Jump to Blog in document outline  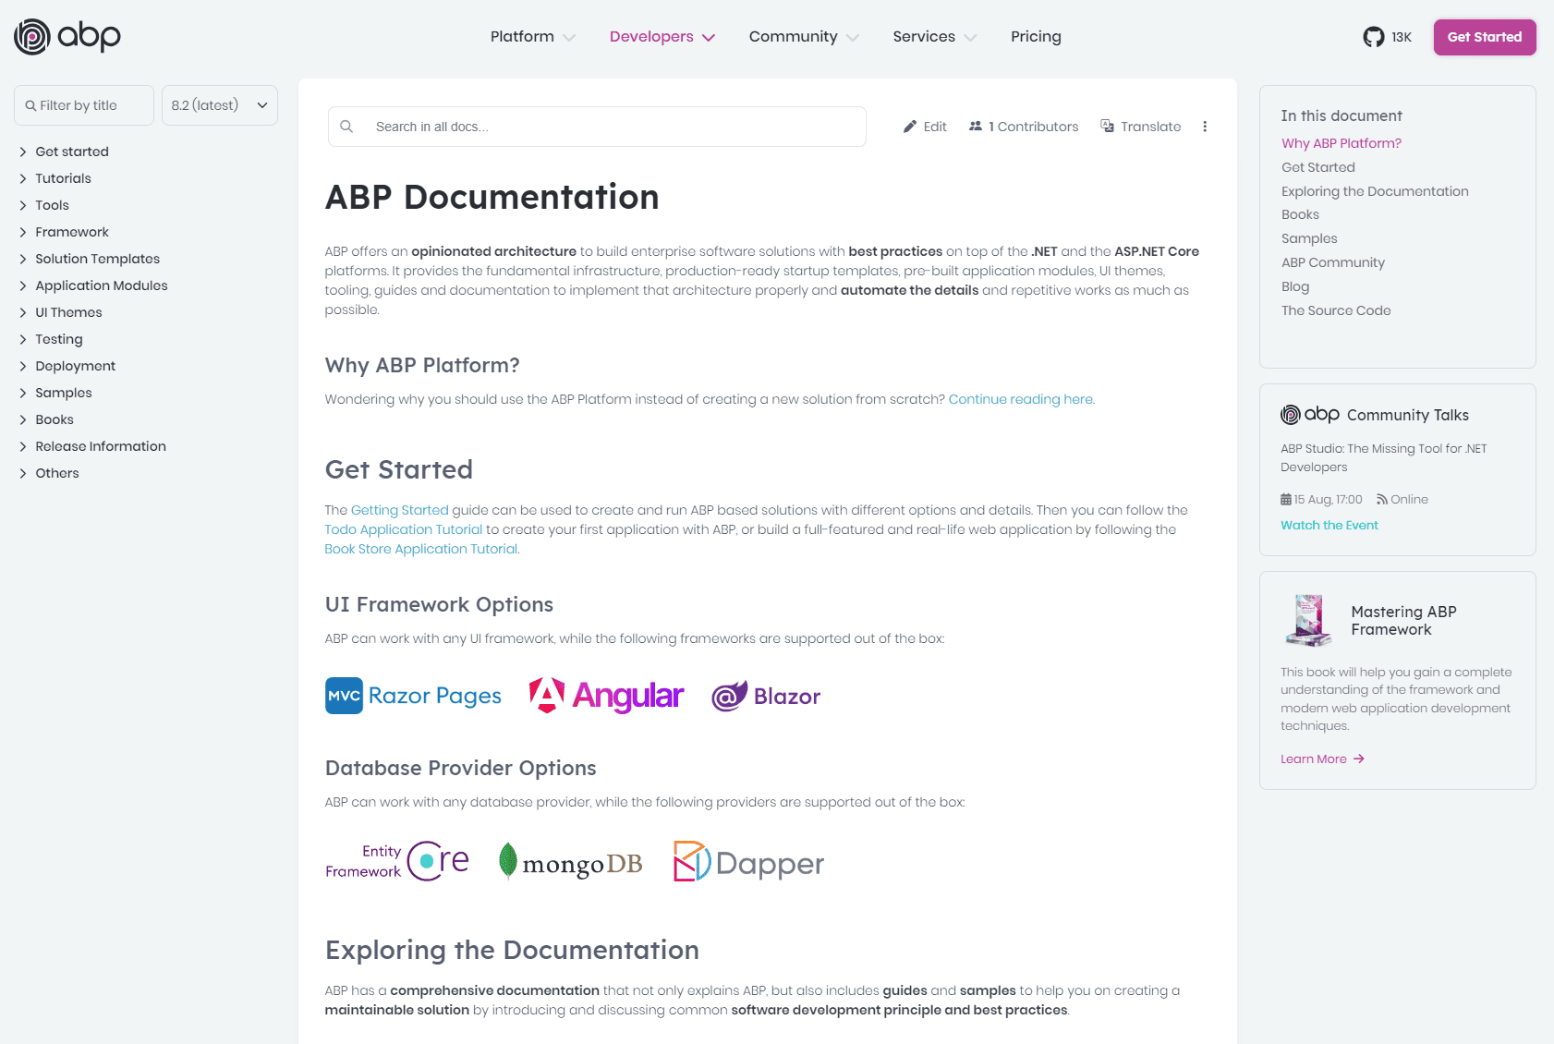click(x=1295, y=286)
